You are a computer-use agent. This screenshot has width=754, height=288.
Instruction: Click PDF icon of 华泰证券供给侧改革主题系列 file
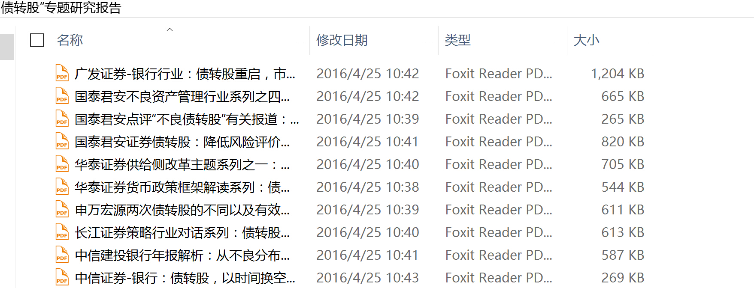pyautogui.click(x=62, y=164)
